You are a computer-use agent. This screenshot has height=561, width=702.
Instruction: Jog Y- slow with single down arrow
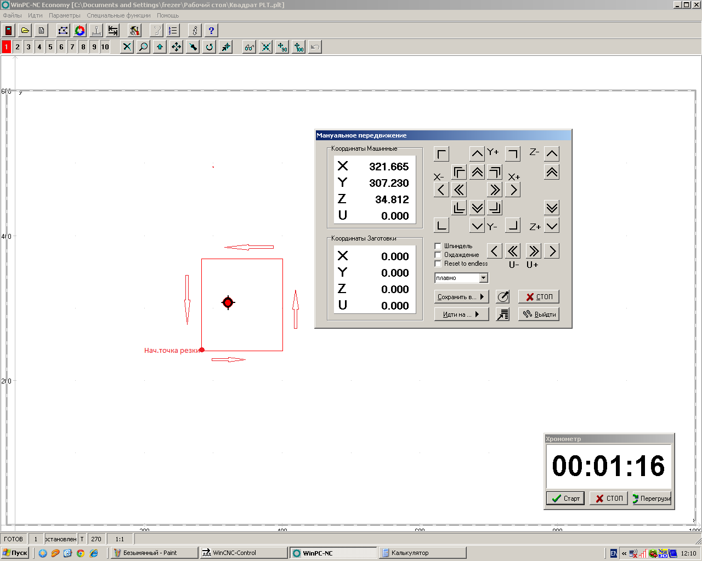[x=477, y=226]
